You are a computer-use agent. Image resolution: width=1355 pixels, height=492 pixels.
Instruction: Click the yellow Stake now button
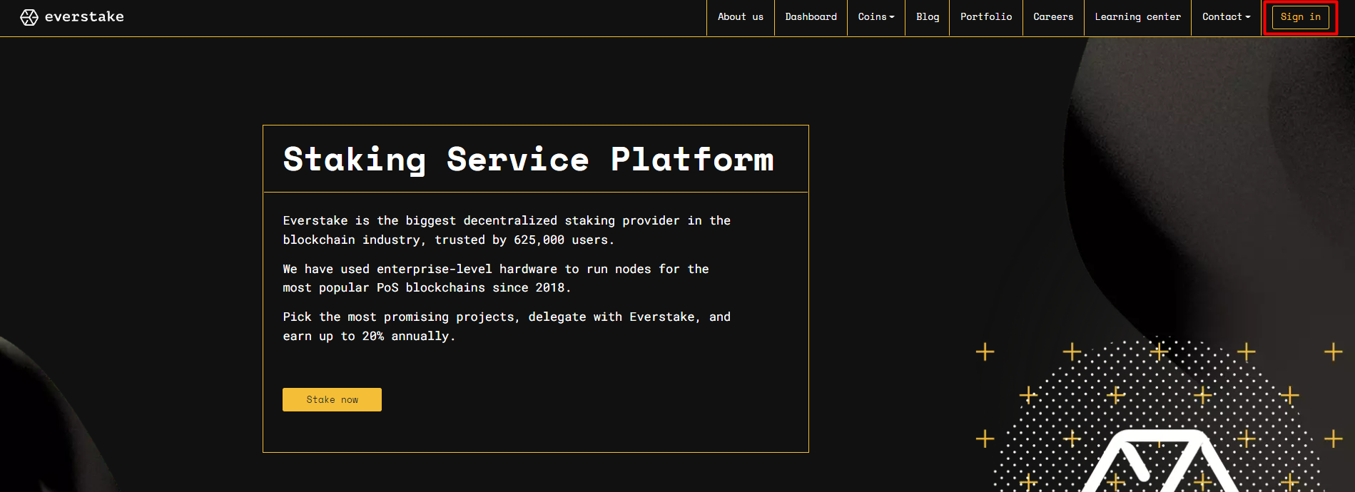click(332, 400)
